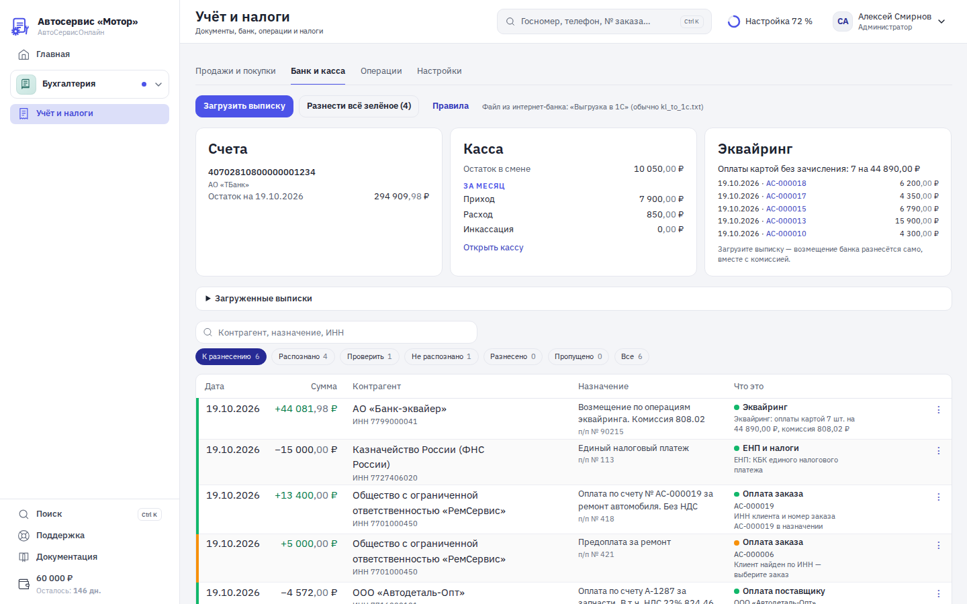Focus the global search field Госномер, телефон

(x=604, y=21)
